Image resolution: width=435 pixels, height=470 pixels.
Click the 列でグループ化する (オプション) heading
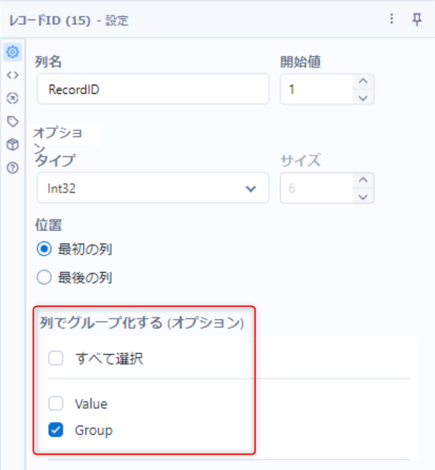coord(142,323)
